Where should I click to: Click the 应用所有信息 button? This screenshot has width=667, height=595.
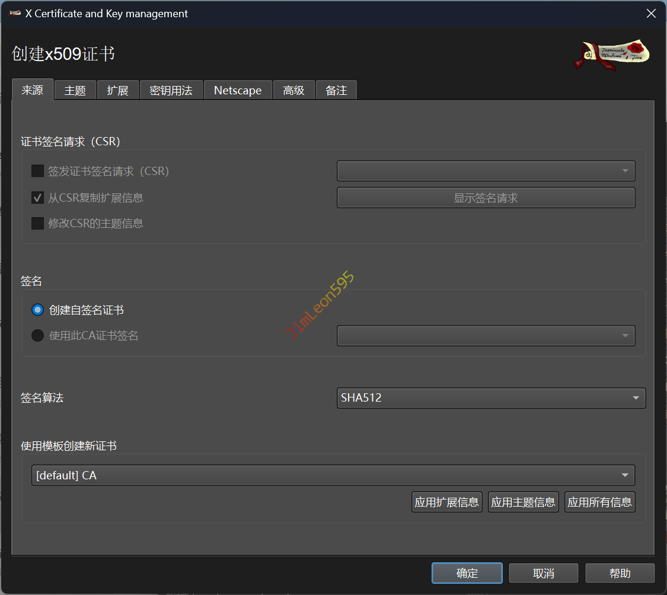(599, 502)
